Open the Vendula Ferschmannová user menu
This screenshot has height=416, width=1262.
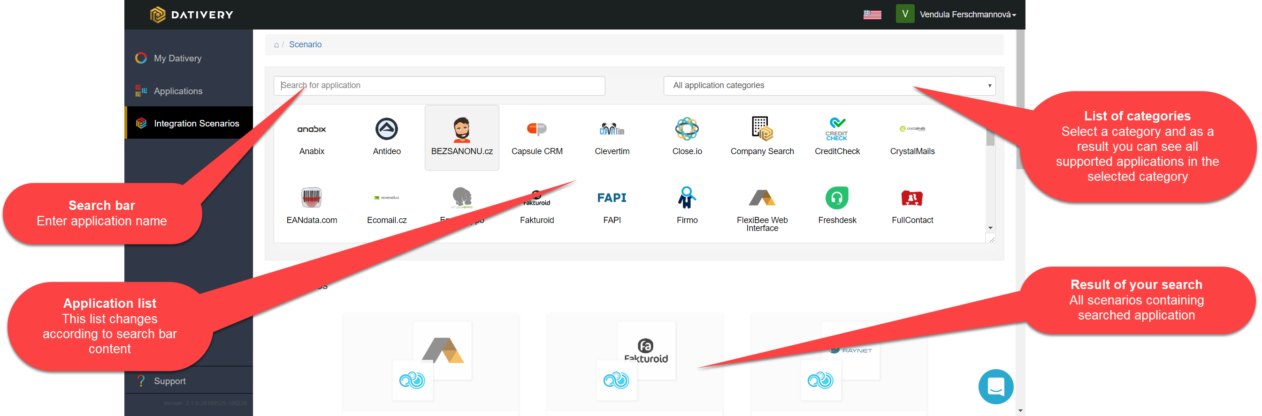[968, 15]
